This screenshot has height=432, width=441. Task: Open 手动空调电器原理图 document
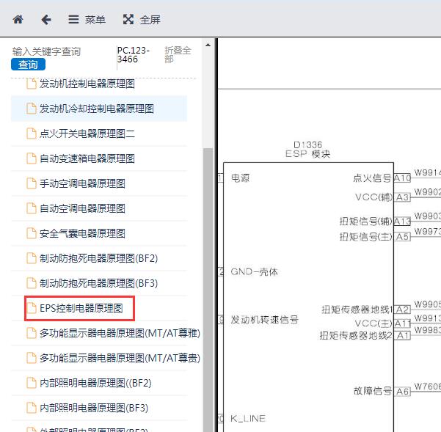82,183
